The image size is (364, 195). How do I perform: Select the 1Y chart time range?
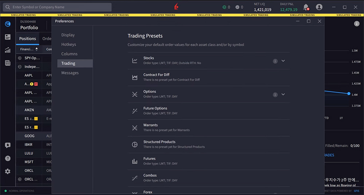341,118
